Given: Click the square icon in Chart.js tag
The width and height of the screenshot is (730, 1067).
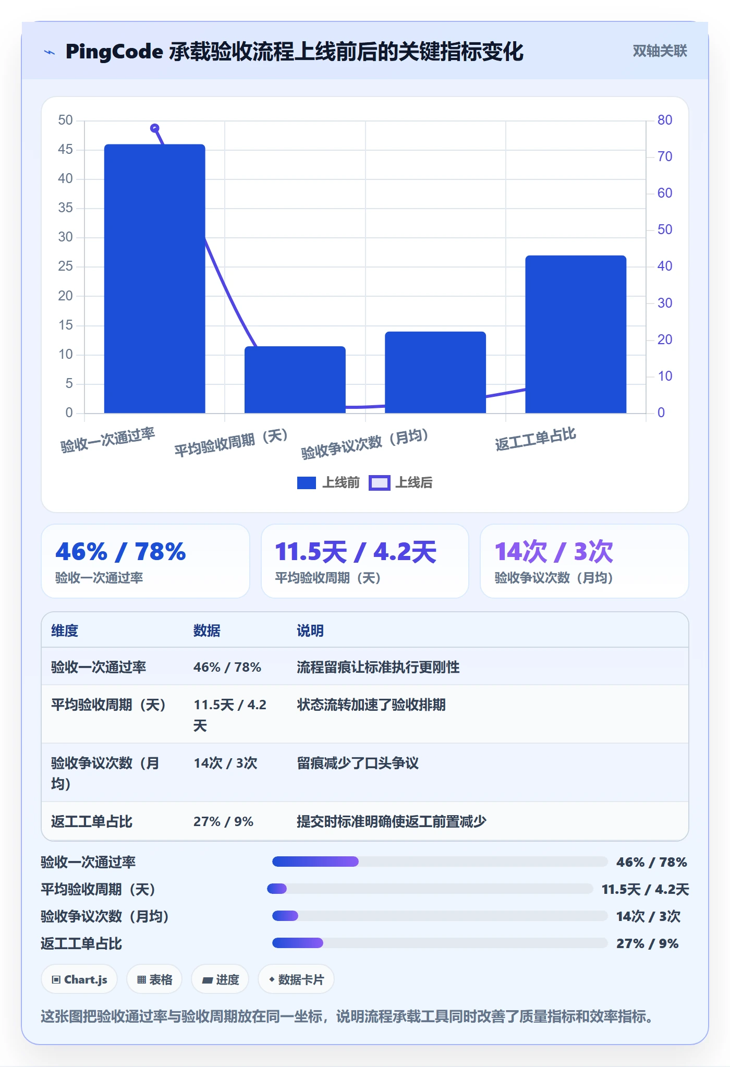Looking at the screenshot, I should click(56, 980).
